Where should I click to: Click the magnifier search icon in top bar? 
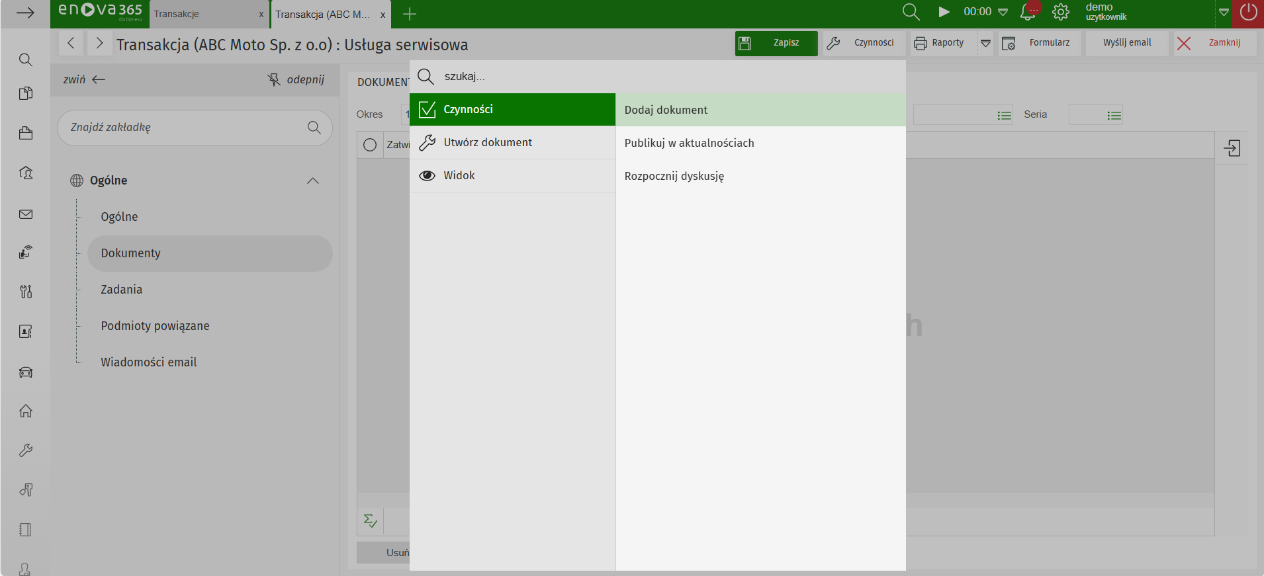pos(911,13)
